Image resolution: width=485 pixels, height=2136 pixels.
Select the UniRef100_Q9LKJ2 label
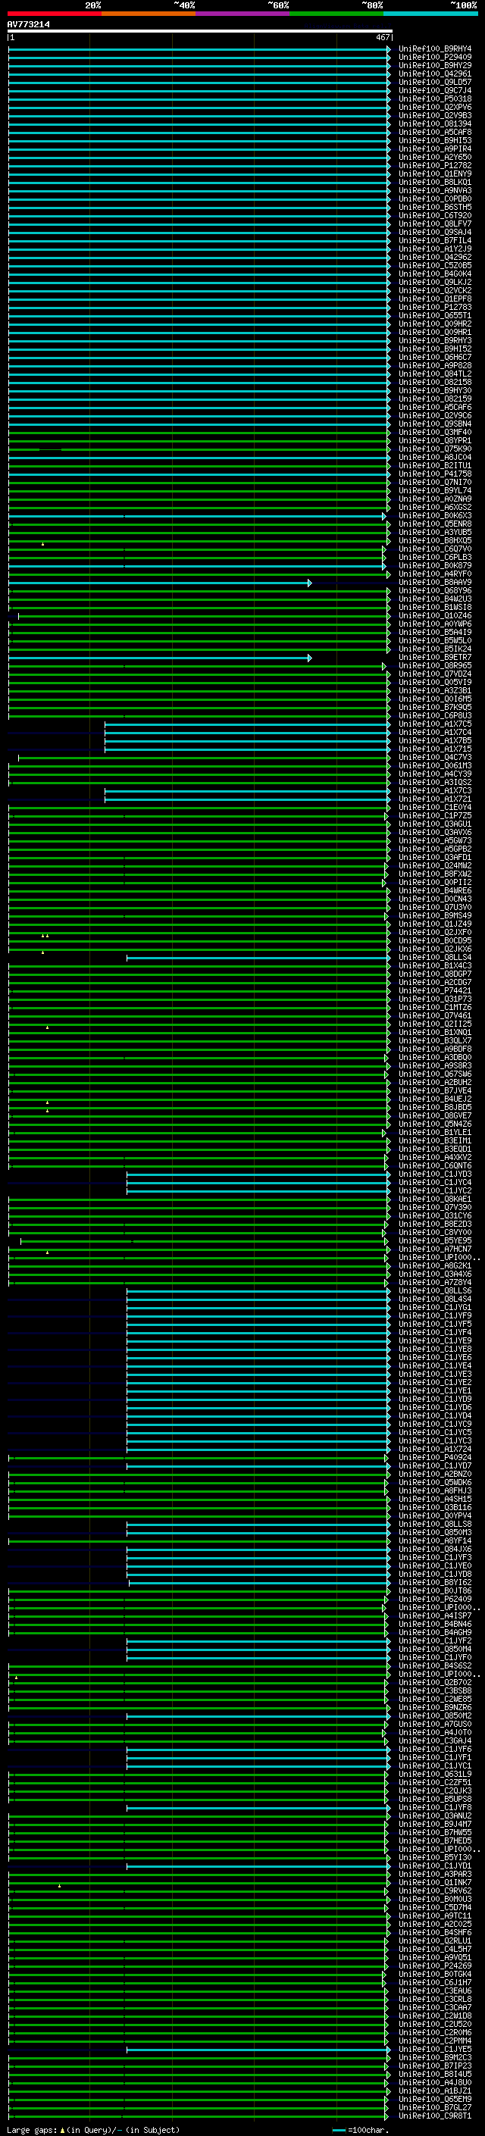click(434, 282)
